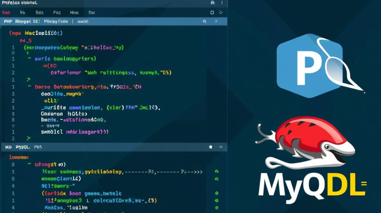Collapse the block starting with Dacoe

coord(29,87)
